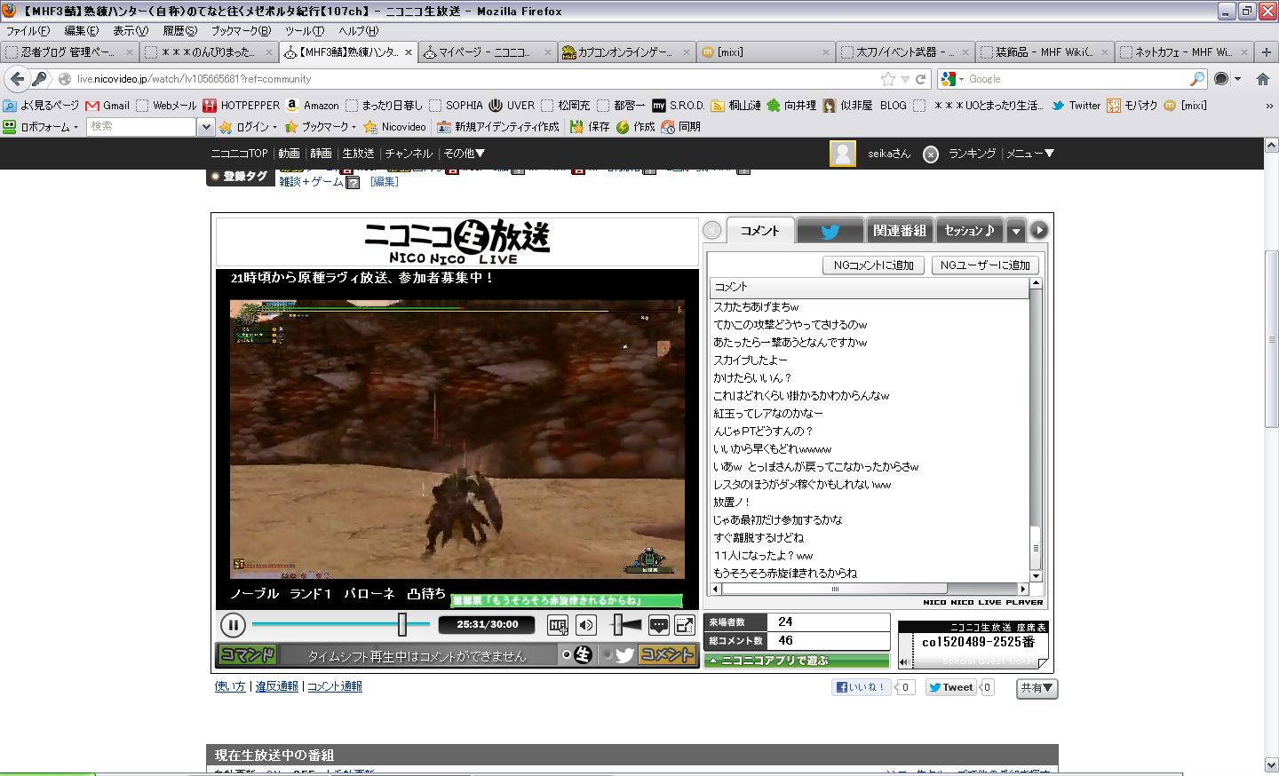Open the Gmail bookmark

(x=107, y=106)
